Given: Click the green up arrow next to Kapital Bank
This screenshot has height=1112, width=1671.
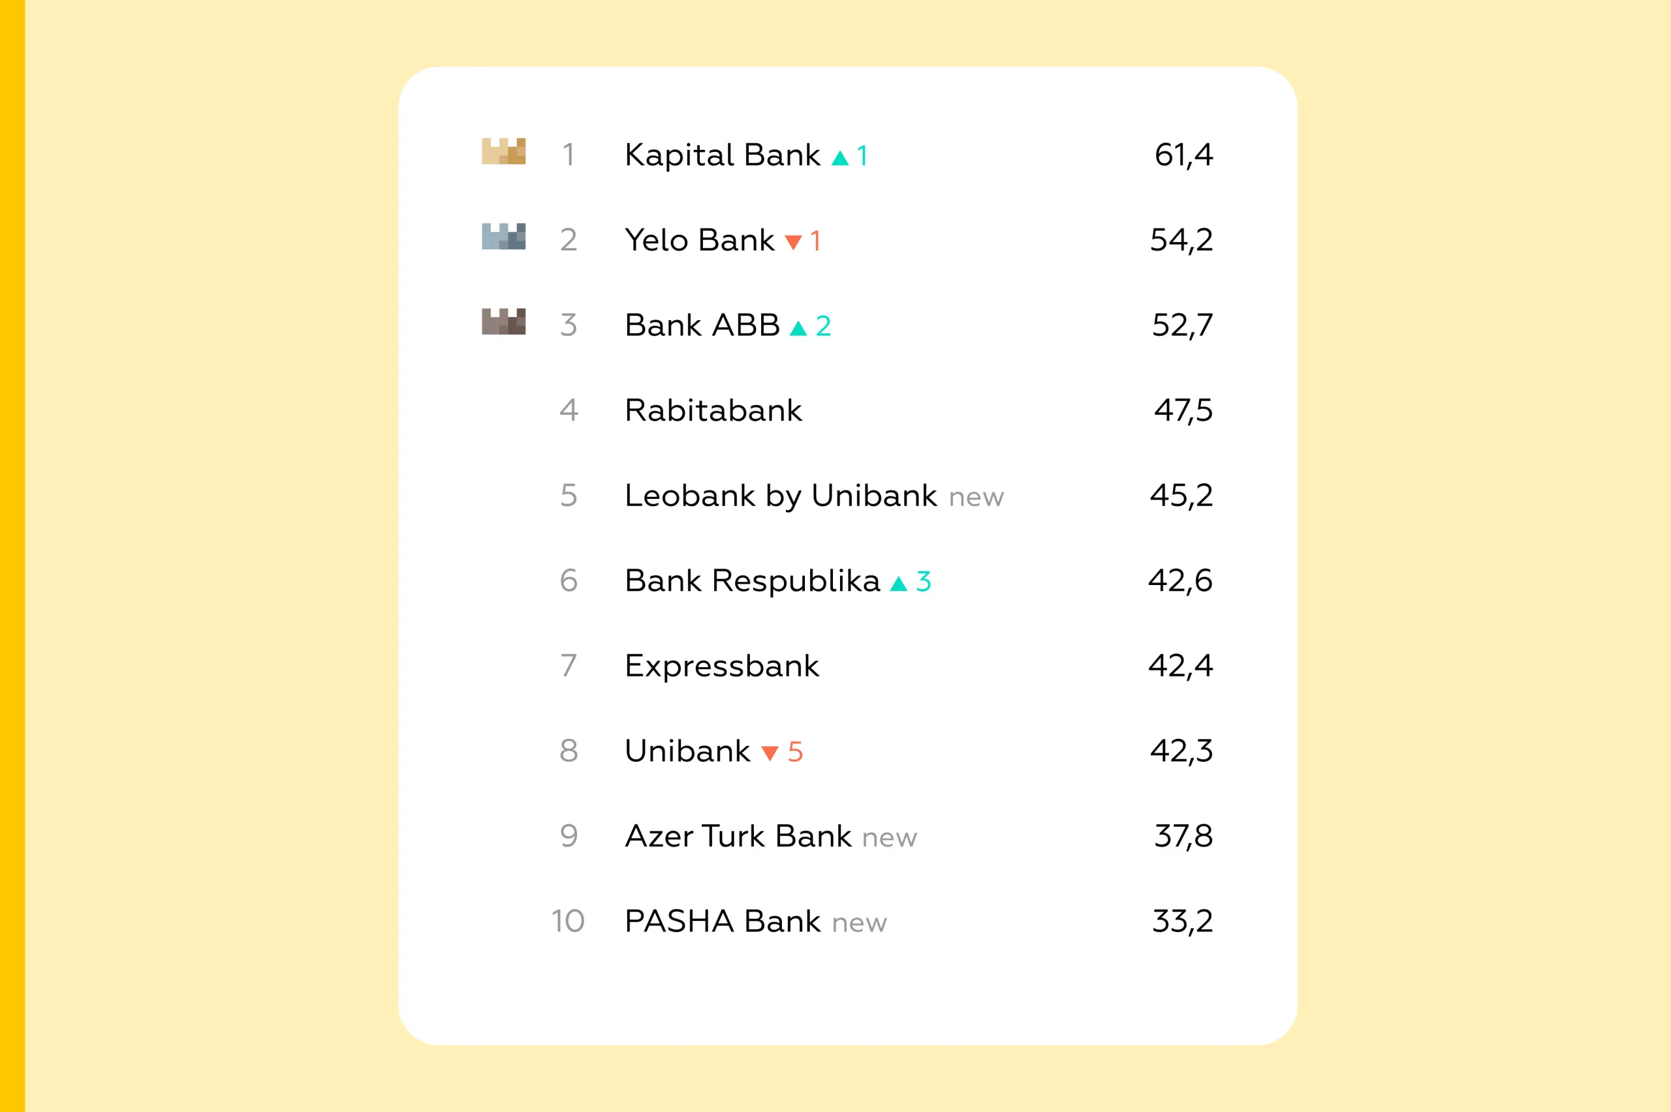Looking at the screenshot, I should click(839, 157).
